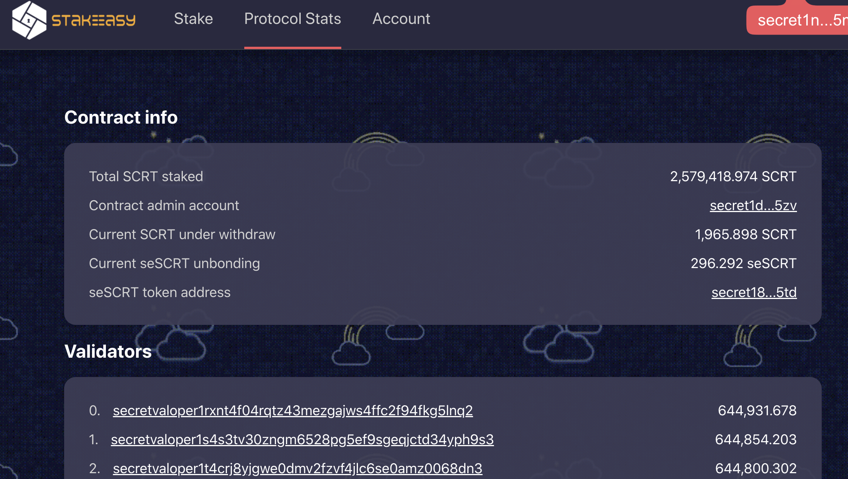Go to the Account tab
The height and width of the screenshot is (479, 848).
[401, 19]
